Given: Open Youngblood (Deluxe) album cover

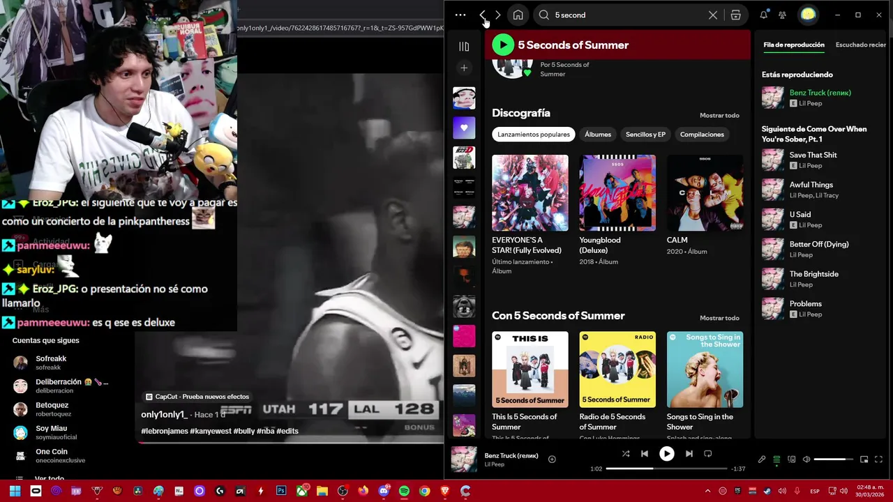Looking at the screenshot, I should pos(617,193).
